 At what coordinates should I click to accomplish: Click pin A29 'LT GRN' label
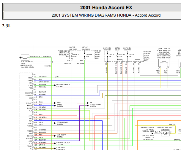tap(42, 145)
